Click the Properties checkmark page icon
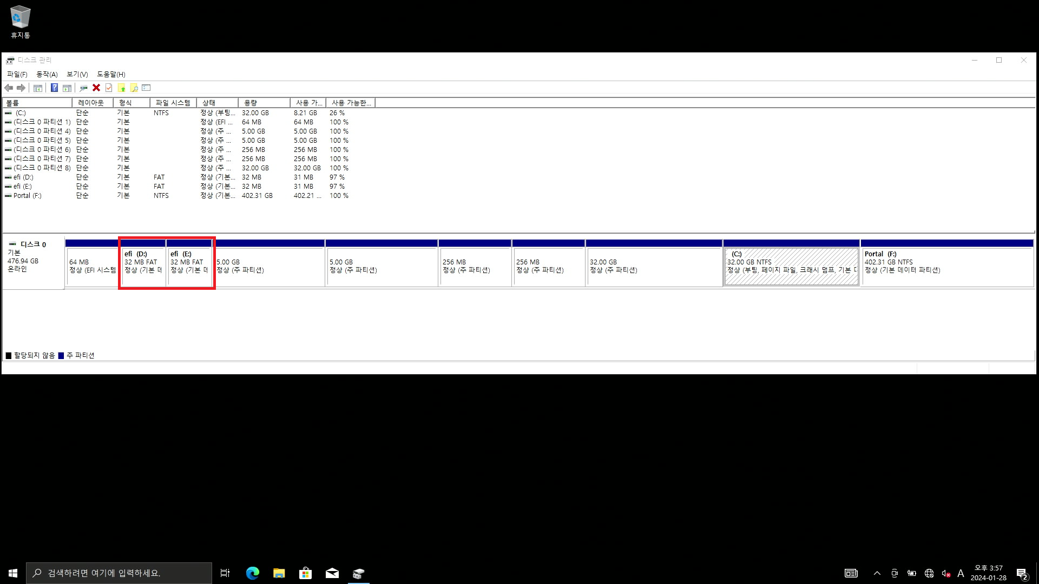Screen dimensions: 1039x584 (109, 88)
